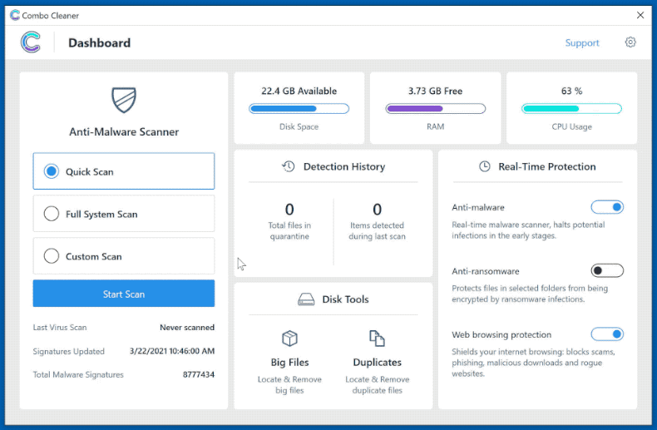Screen dimensions: 657x430
Task: Close the Combo Cleaner window
Action: 640,15
